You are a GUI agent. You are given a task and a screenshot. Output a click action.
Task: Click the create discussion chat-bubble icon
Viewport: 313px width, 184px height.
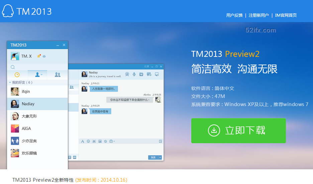tap(149, 74)
